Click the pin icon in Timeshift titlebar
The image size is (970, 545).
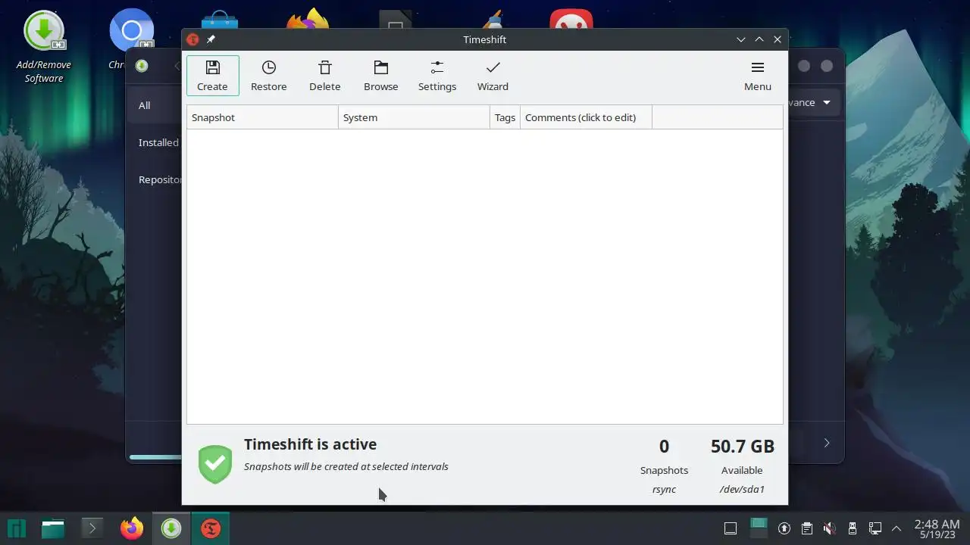(x=211, y=39)
